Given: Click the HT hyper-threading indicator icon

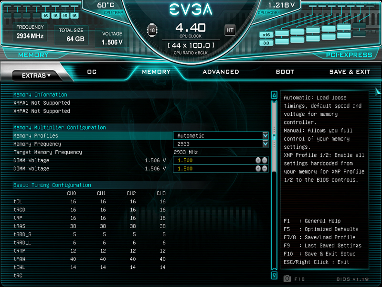Looking at the screenshot, I should click(x=230, y=30).
